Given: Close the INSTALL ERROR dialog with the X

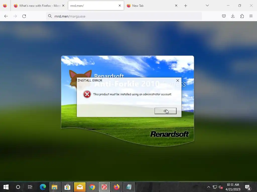Looking at the screenshot, I should click(178, 80).
